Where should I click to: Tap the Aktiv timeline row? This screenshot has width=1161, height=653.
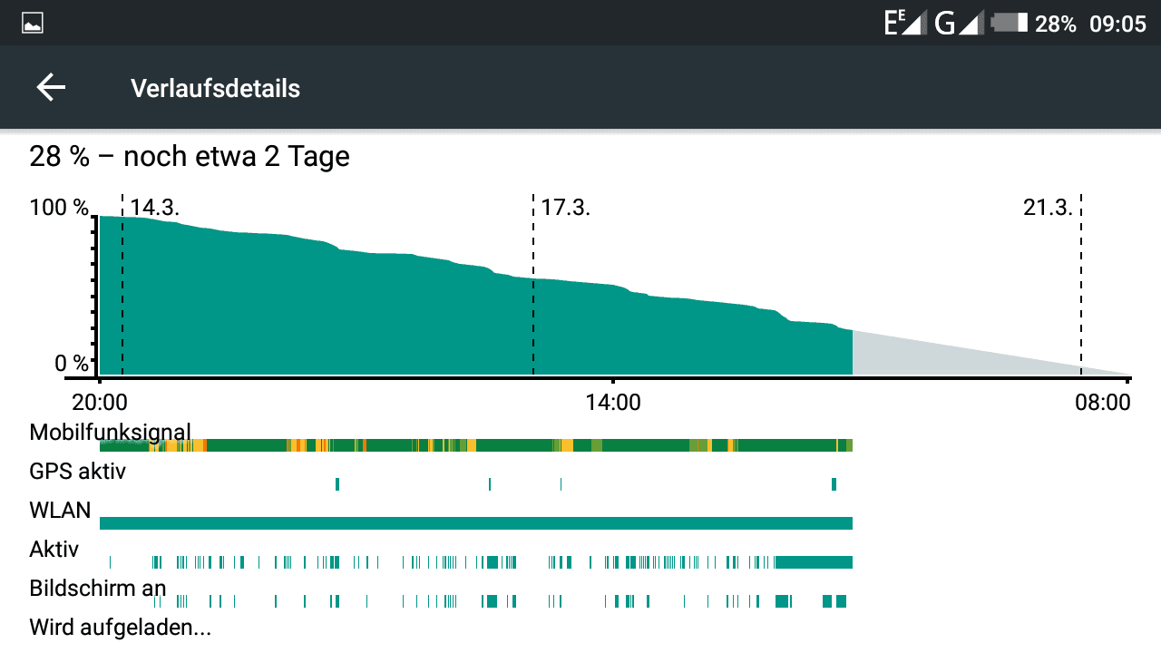[476, 562]
